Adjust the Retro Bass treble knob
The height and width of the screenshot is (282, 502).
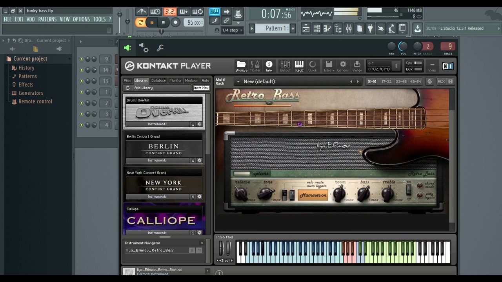388,193
